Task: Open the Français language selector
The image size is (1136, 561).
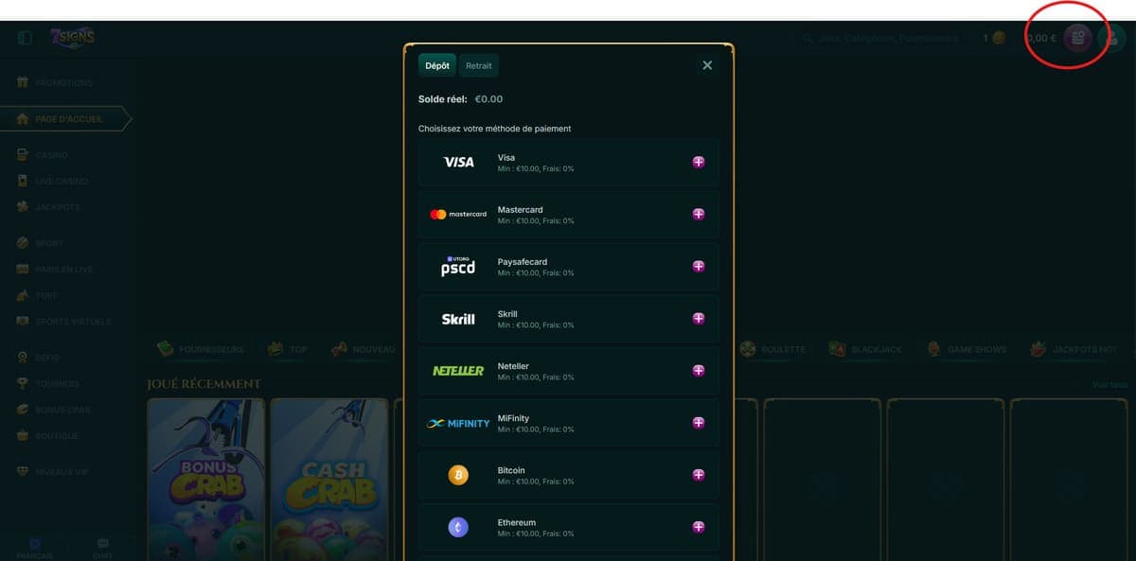Action: [x=35, y=550]
